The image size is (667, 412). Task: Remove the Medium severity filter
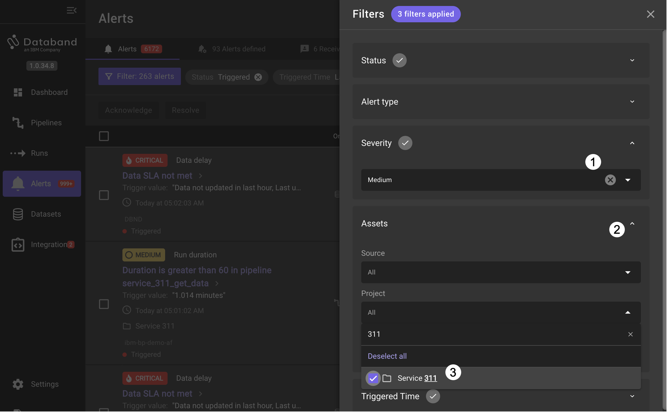(x=610, y=180)
